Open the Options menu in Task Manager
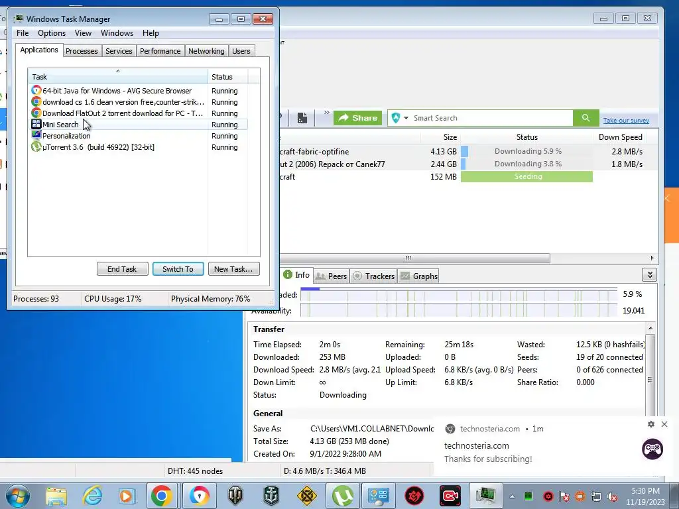The height and width of the screenshot is (509, 679). tap(52, 33)
